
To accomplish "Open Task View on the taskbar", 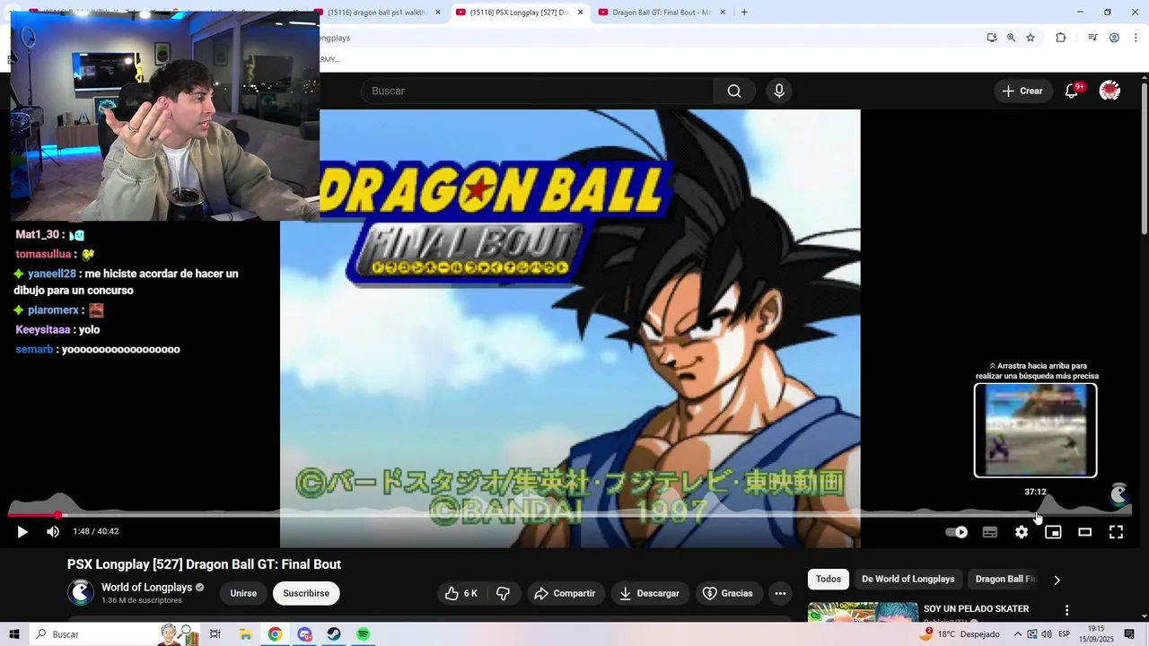I will [215, 634].
